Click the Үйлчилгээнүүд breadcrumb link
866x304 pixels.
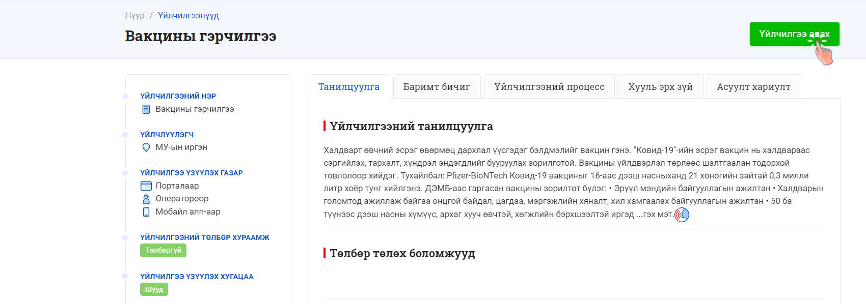point(188,16)
